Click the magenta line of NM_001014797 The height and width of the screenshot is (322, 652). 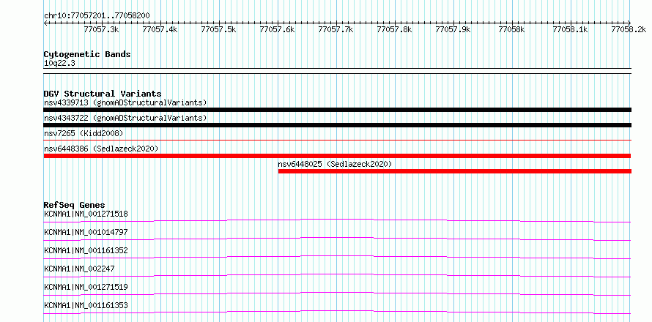point(338,239)
